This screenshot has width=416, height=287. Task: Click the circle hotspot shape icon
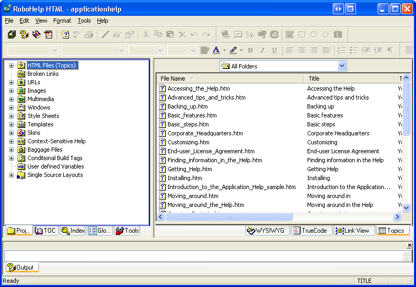[x=314, y=34]
